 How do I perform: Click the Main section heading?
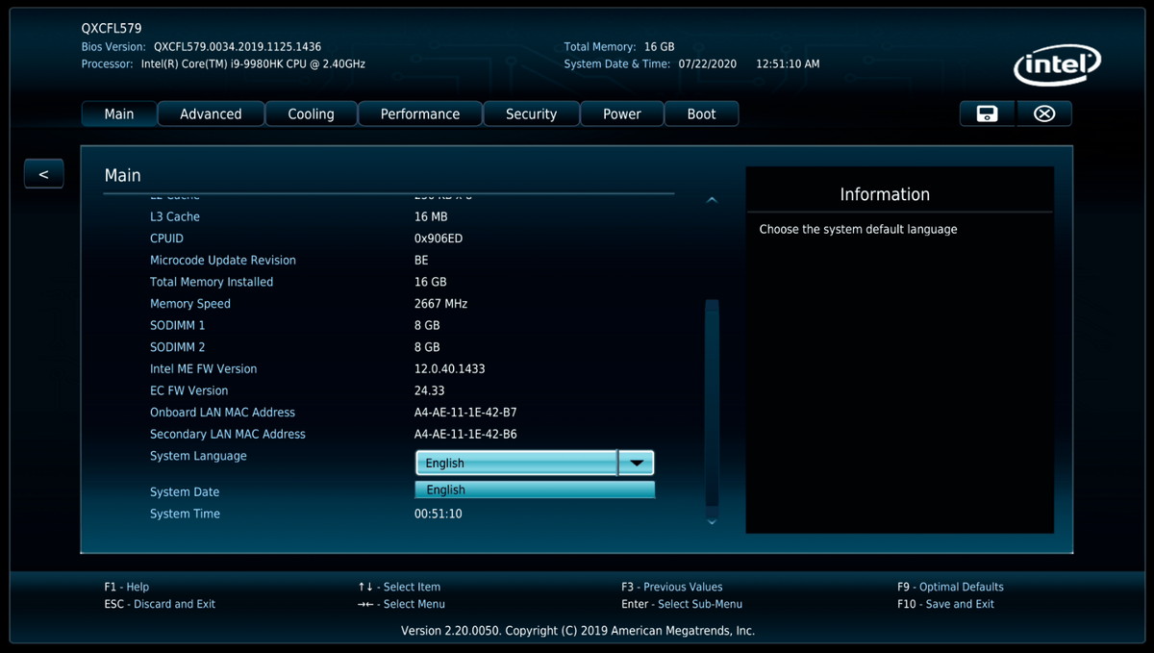(122, 175)
